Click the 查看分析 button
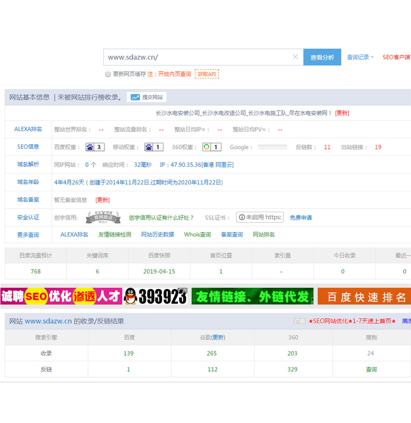Viewport: 411px width, 423px height. [322, 57]
